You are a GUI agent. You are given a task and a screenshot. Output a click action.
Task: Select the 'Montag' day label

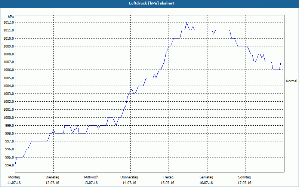pos(14,177)
